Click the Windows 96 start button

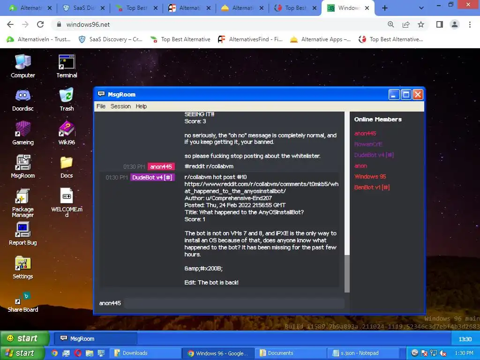click(x=24, y=338)
